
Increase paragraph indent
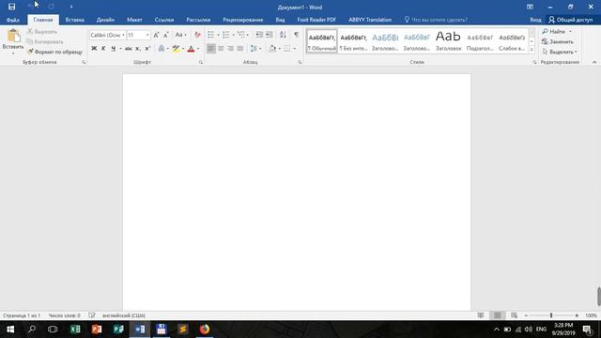tap(270, 35)
